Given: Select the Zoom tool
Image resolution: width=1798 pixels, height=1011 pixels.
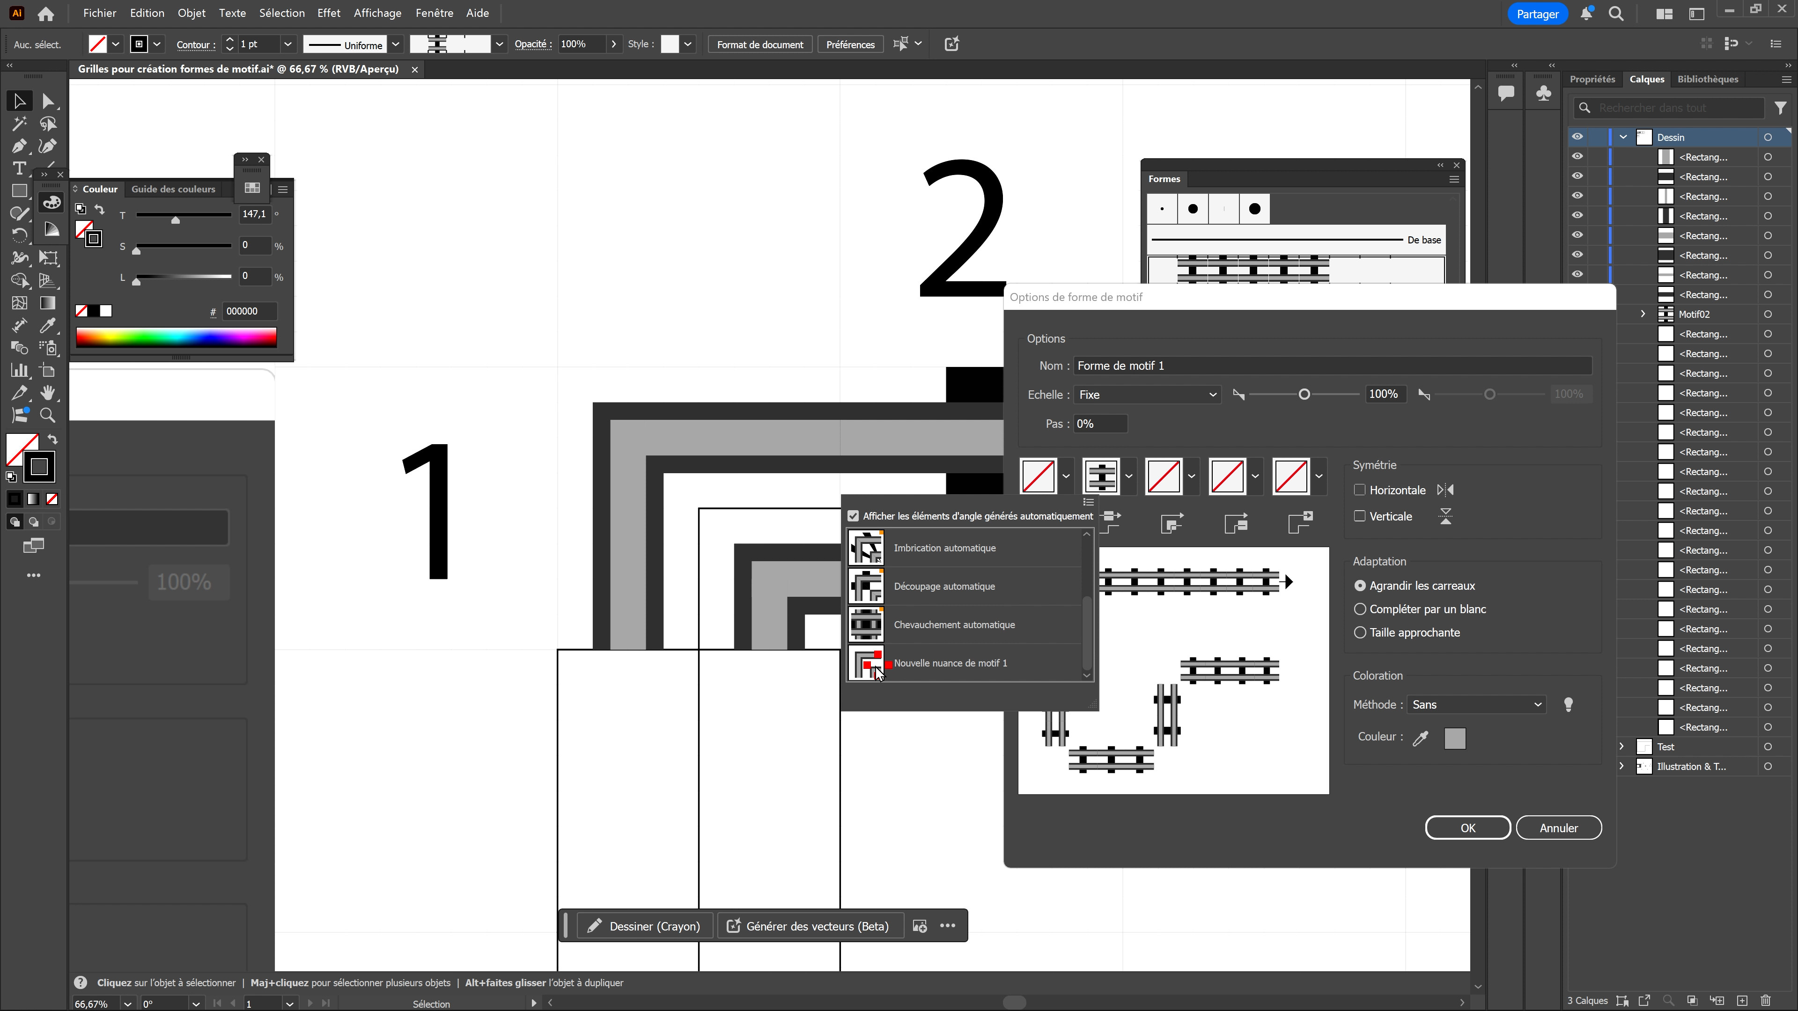Looking at the screenshot, I should tap(47, 415).
